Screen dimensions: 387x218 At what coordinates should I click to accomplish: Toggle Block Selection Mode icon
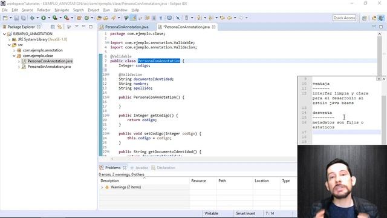pyautogui.click(x=154, y=18)
